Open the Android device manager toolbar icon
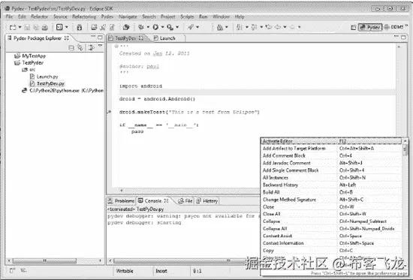The image size is (413, 280). pos(80,27)
